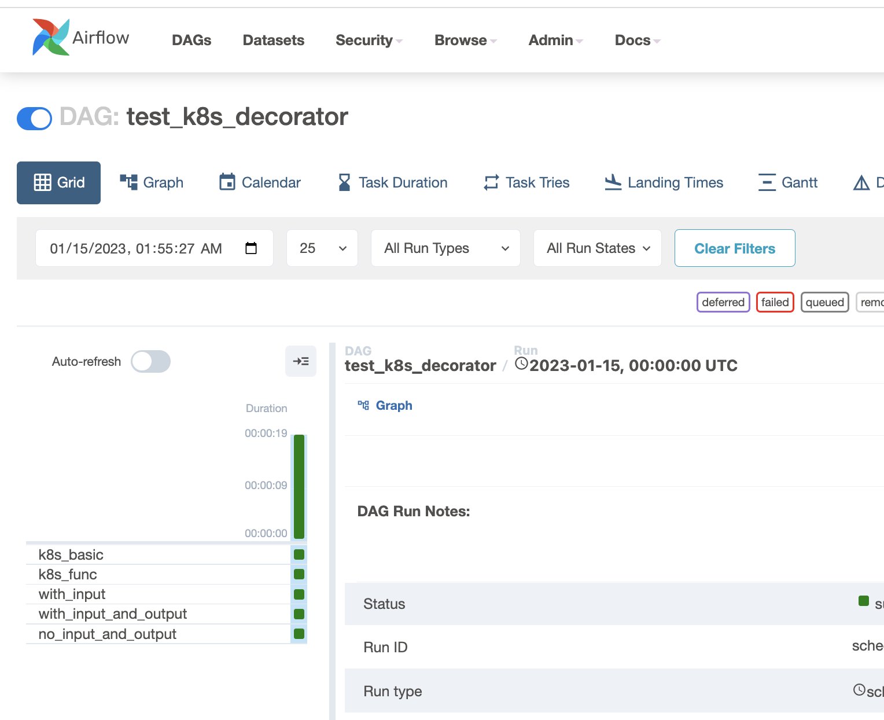Click the 00:00:09 duration axis label
Image resolution: width=884 pixels, height=720 pixels.
point(266,486)
